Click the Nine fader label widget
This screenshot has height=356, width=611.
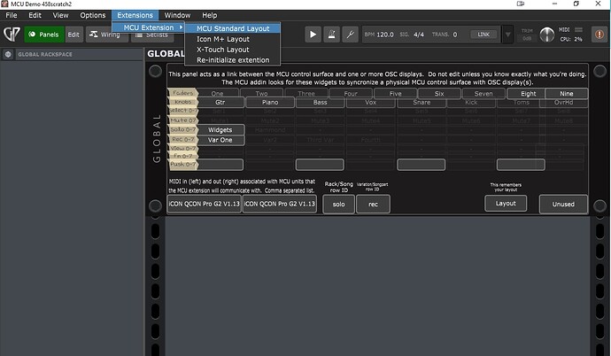(x=566, y=94)
